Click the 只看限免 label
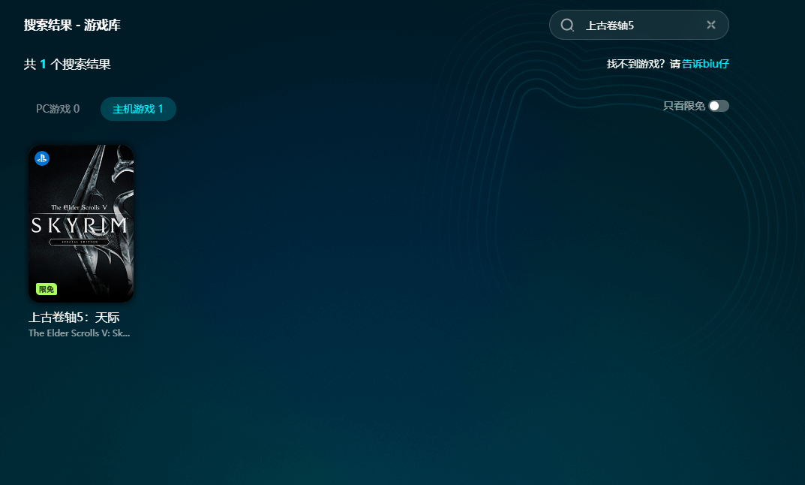The width and height of the screenshot is (805, 485). pos(684,106)
